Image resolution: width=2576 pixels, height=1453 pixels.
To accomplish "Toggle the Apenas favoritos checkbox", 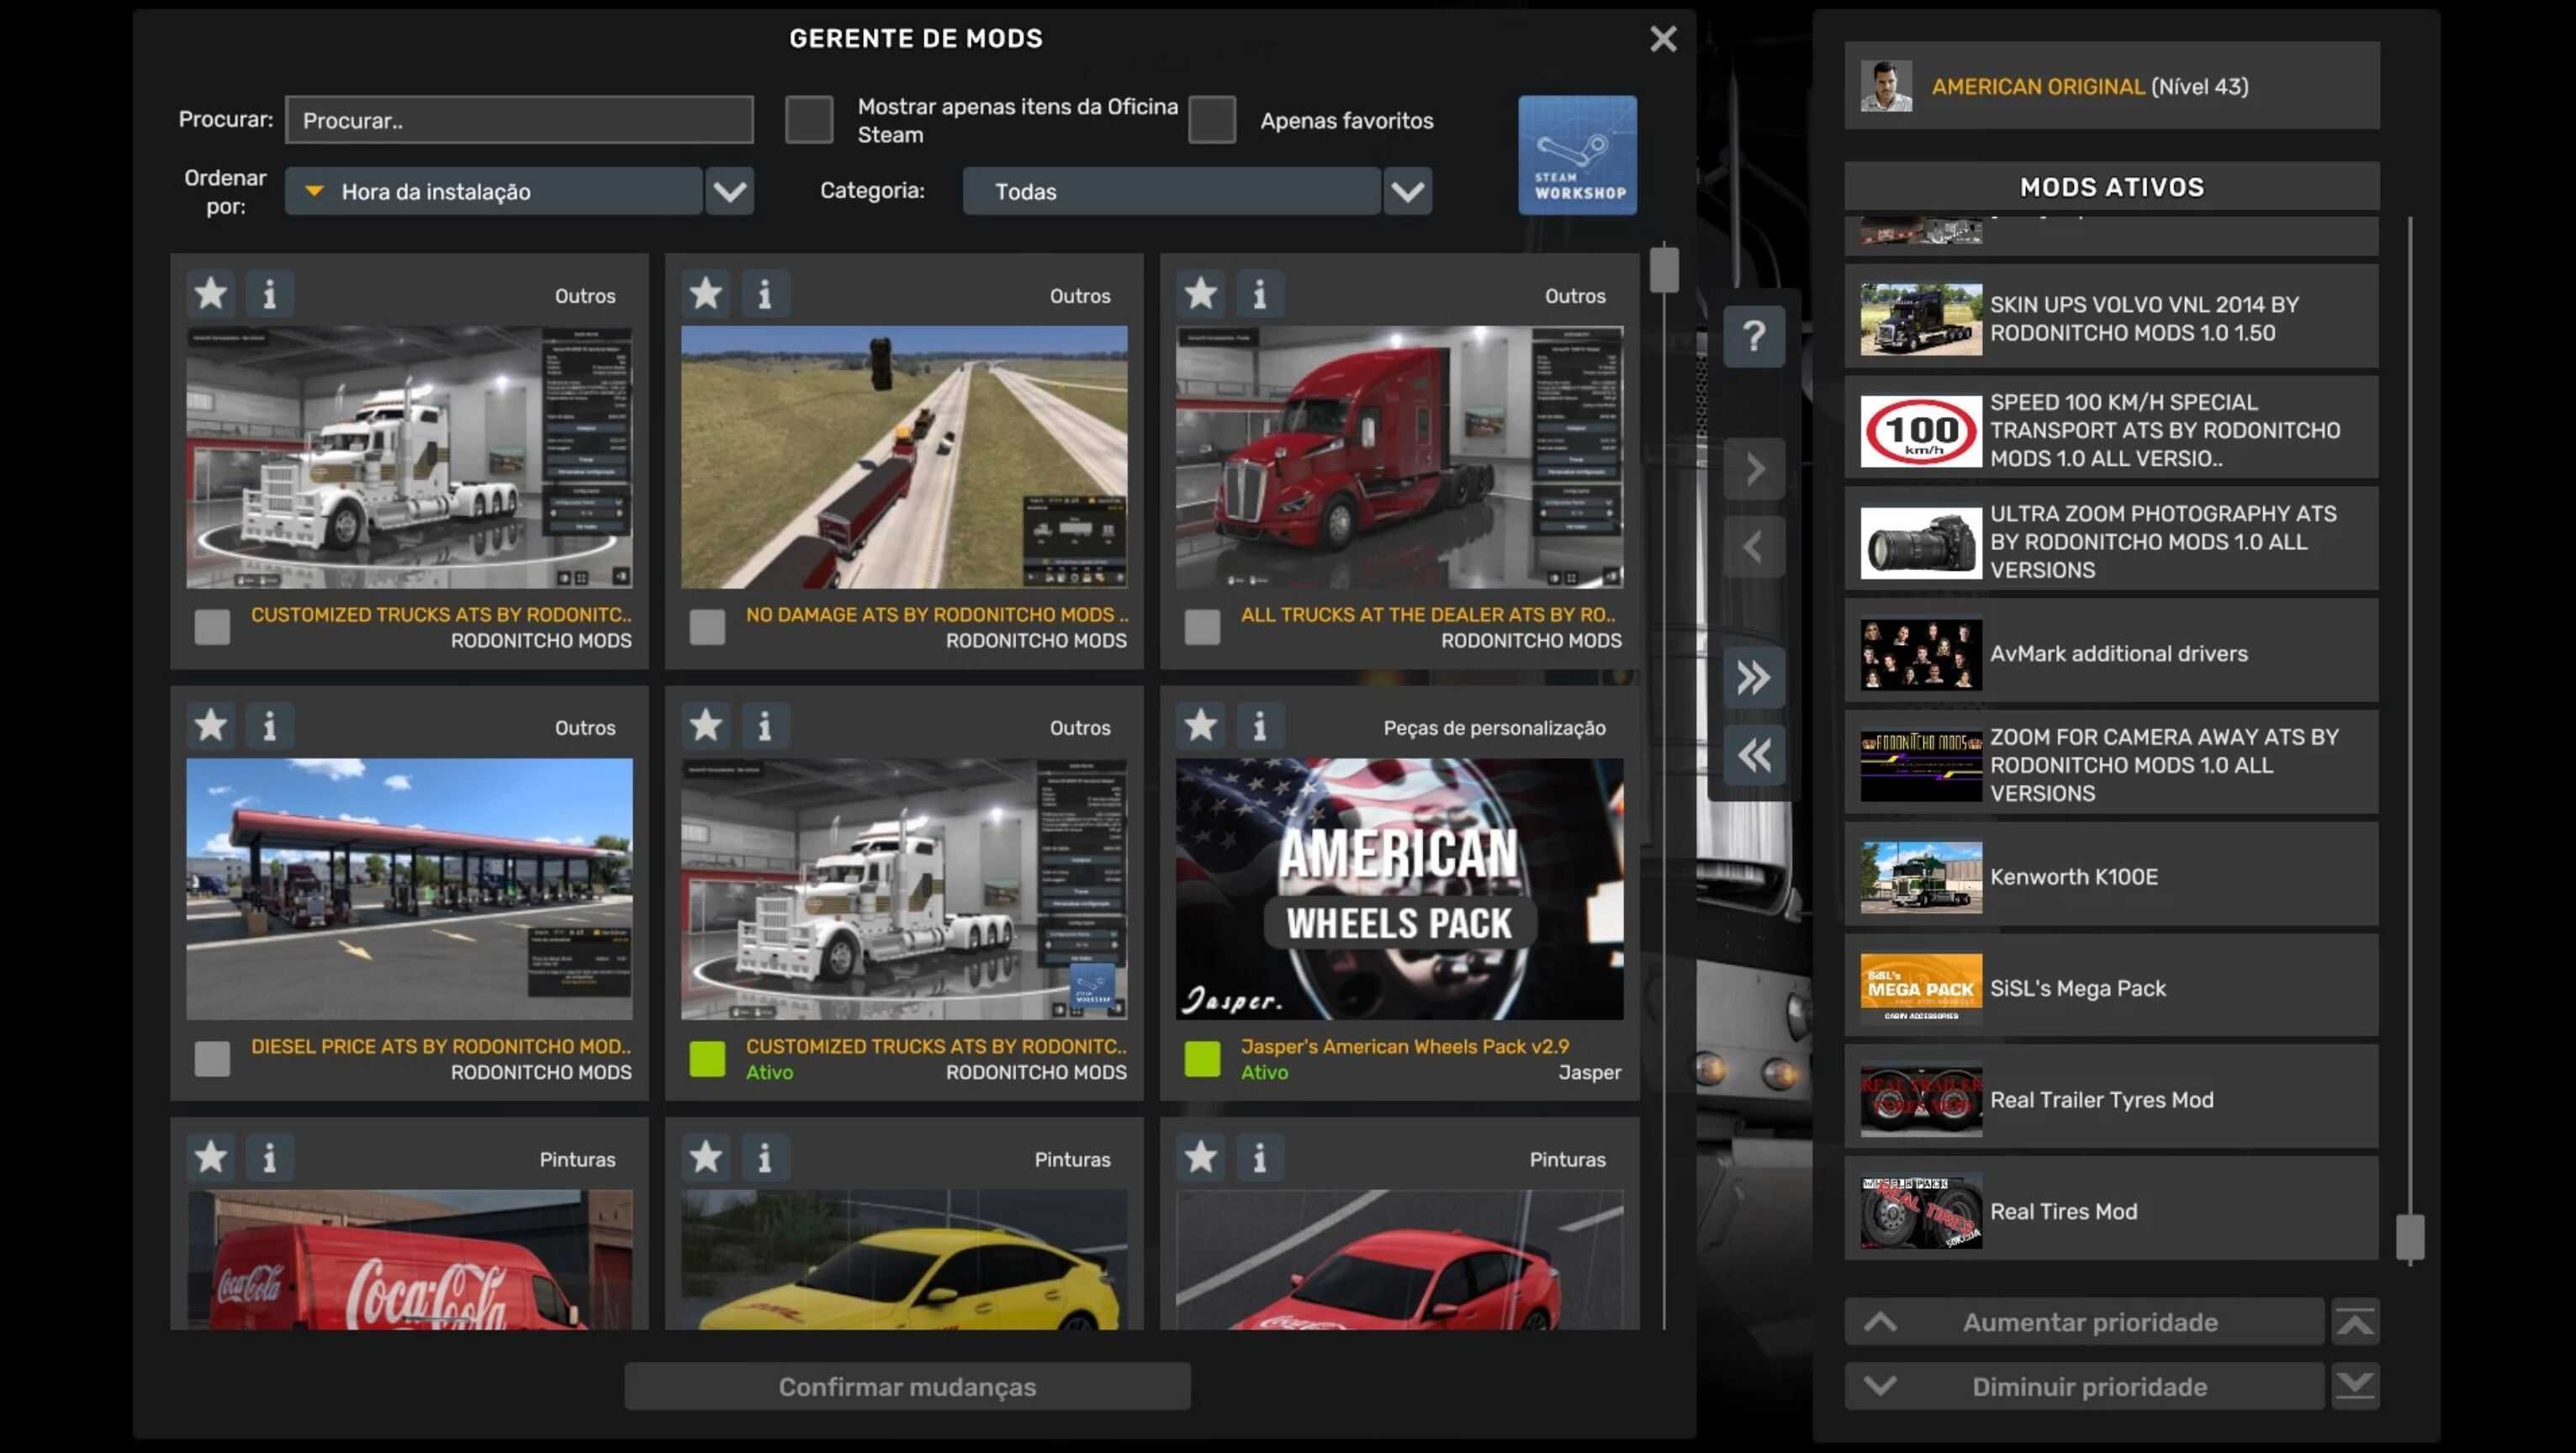I will click(1211, 120).
